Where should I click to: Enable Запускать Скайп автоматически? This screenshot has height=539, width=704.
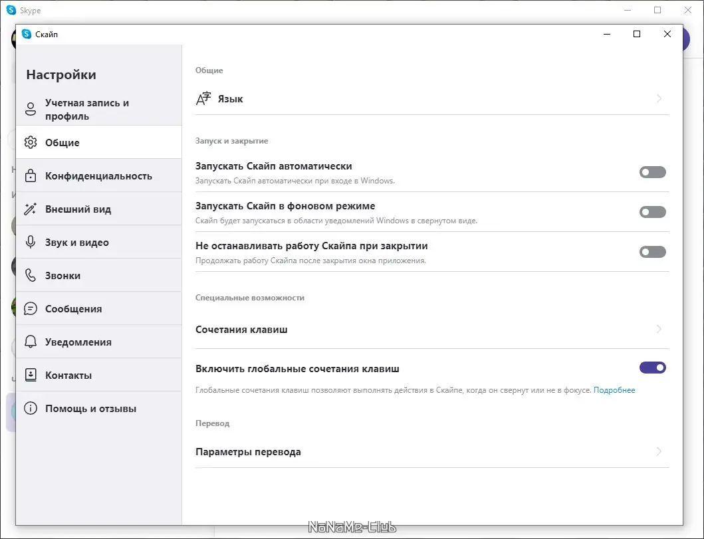coord(652,172)
